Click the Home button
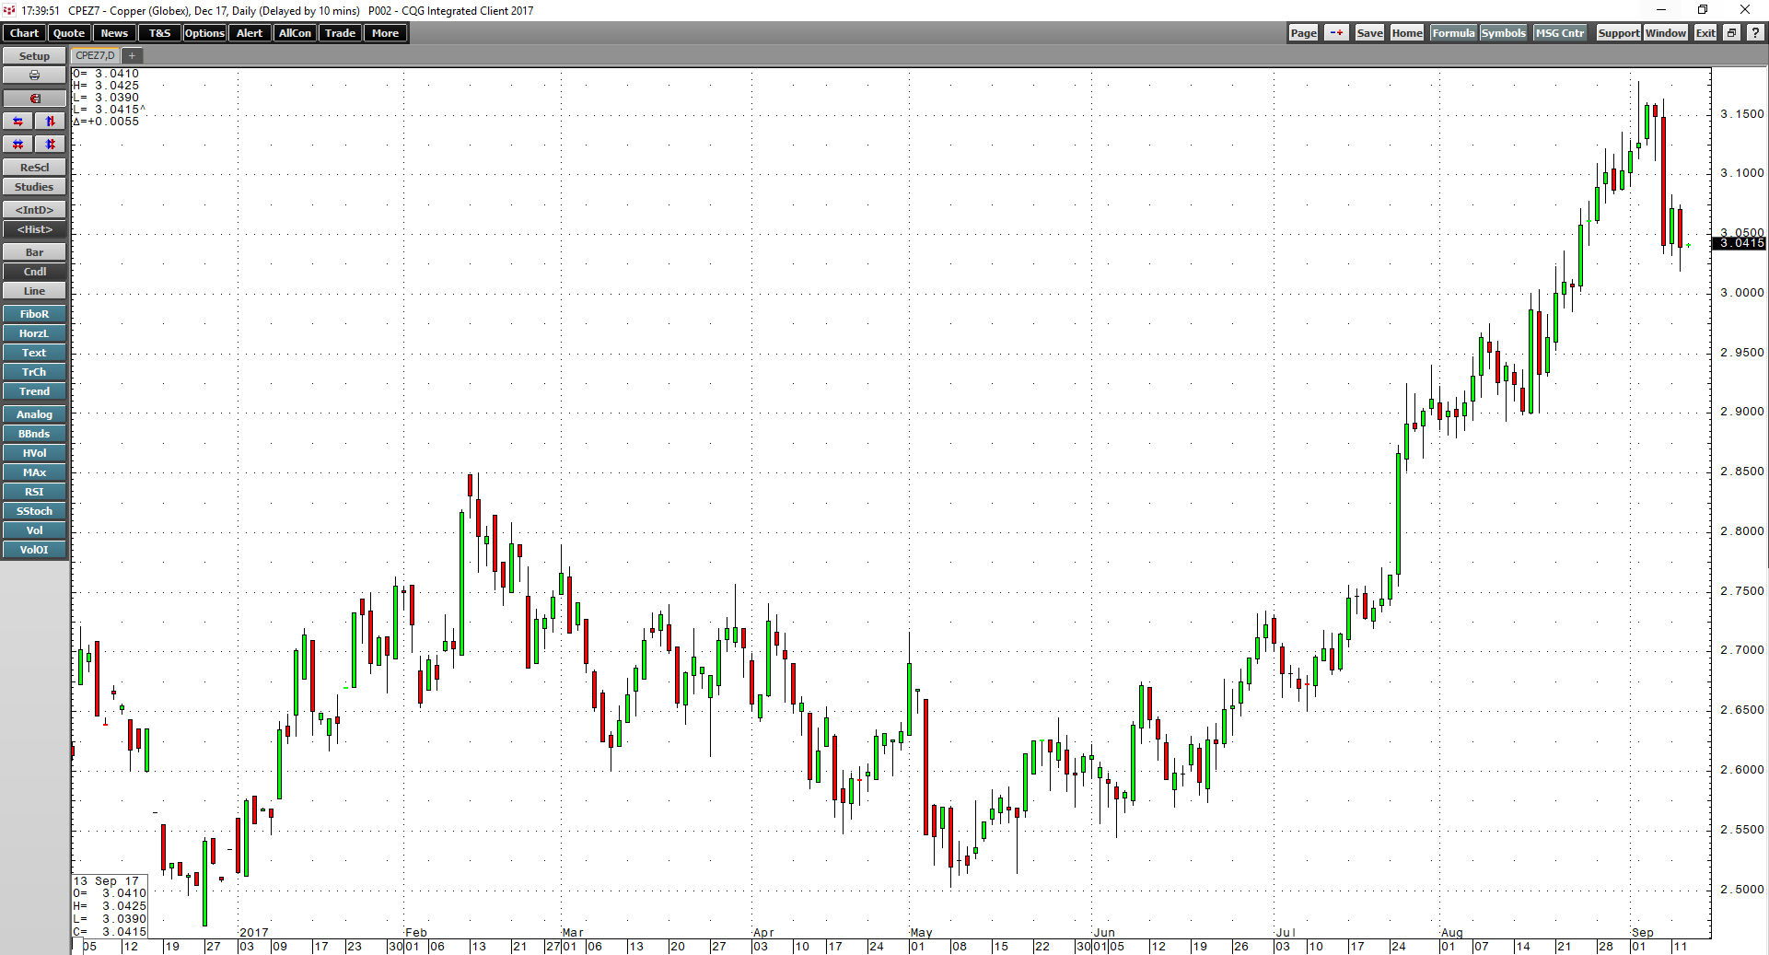The image size is (1769, 955). click(1407, 33)
